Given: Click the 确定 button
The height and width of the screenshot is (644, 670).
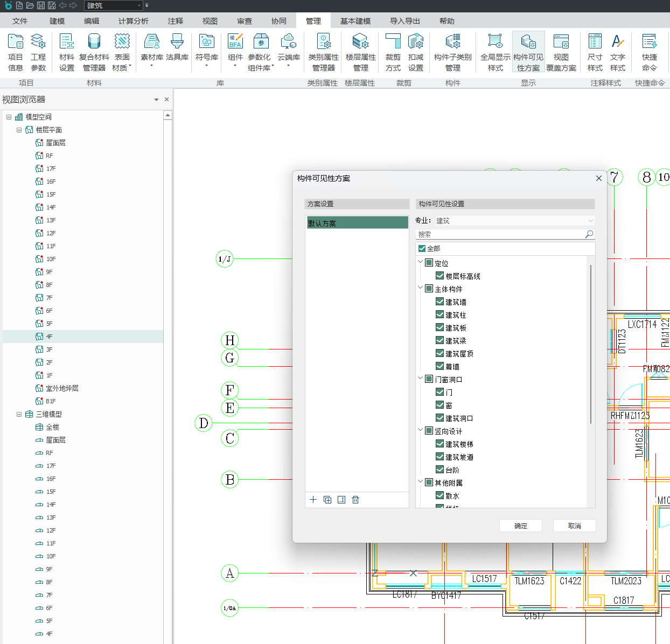Looking at the screenshot, I should click(520, 526).
